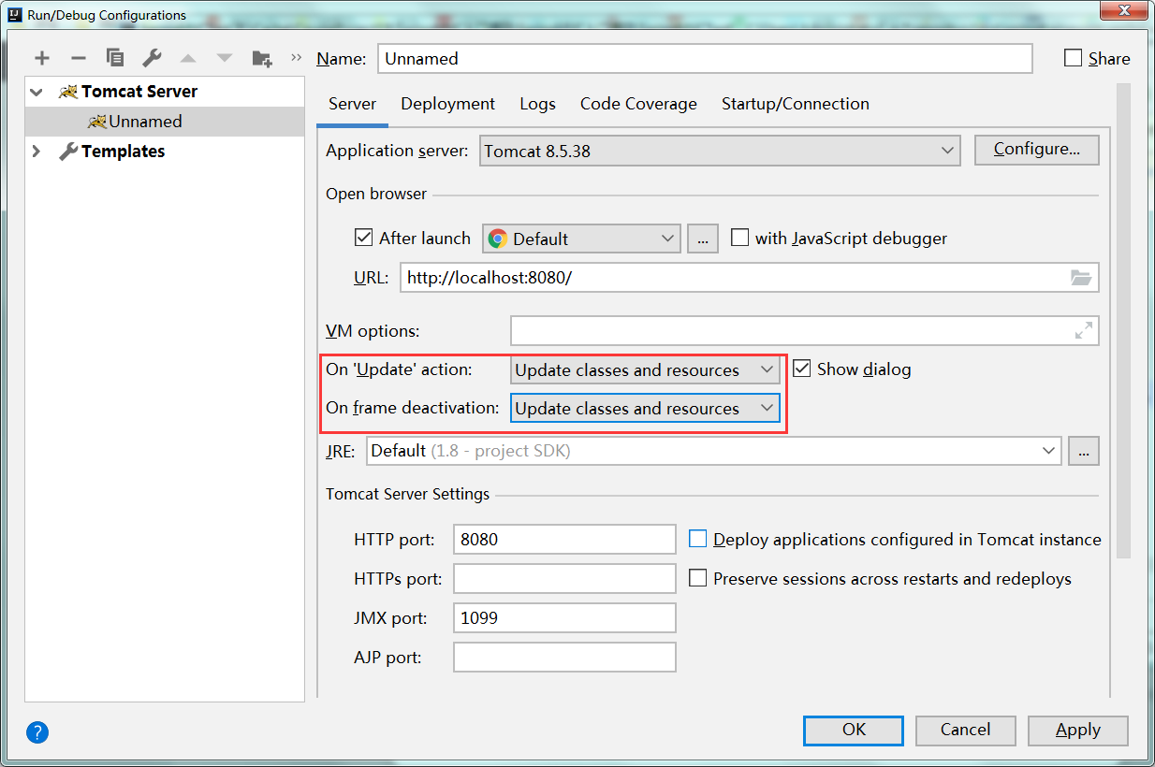1155x767 pixels.
Task: Click the Name input field
Action: (705, 58)
